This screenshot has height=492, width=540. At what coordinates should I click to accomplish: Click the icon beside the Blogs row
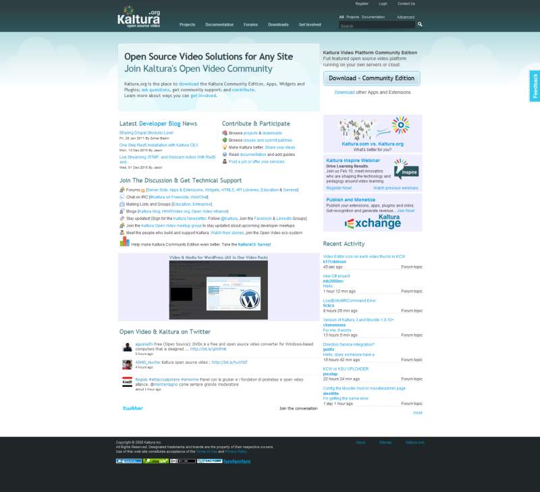pos(122,211)
